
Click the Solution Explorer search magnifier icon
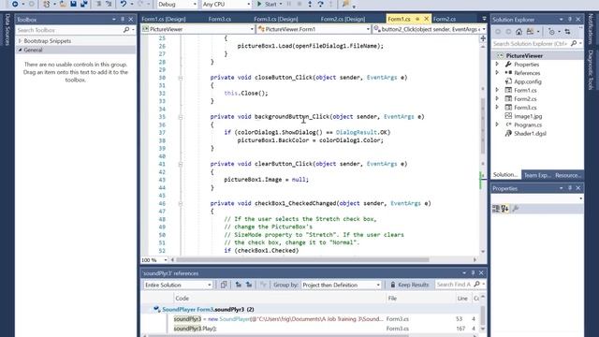[x=574, y=44]
